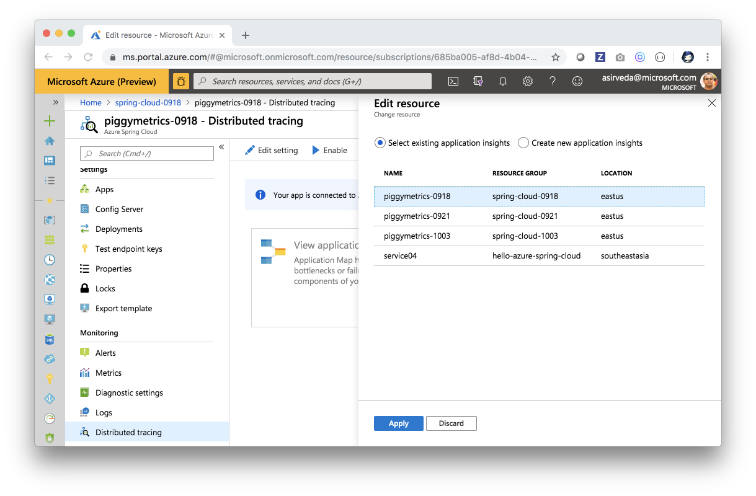Click the Azure global search bar
This screenshot has width=756, height=496.
[313, 81]
